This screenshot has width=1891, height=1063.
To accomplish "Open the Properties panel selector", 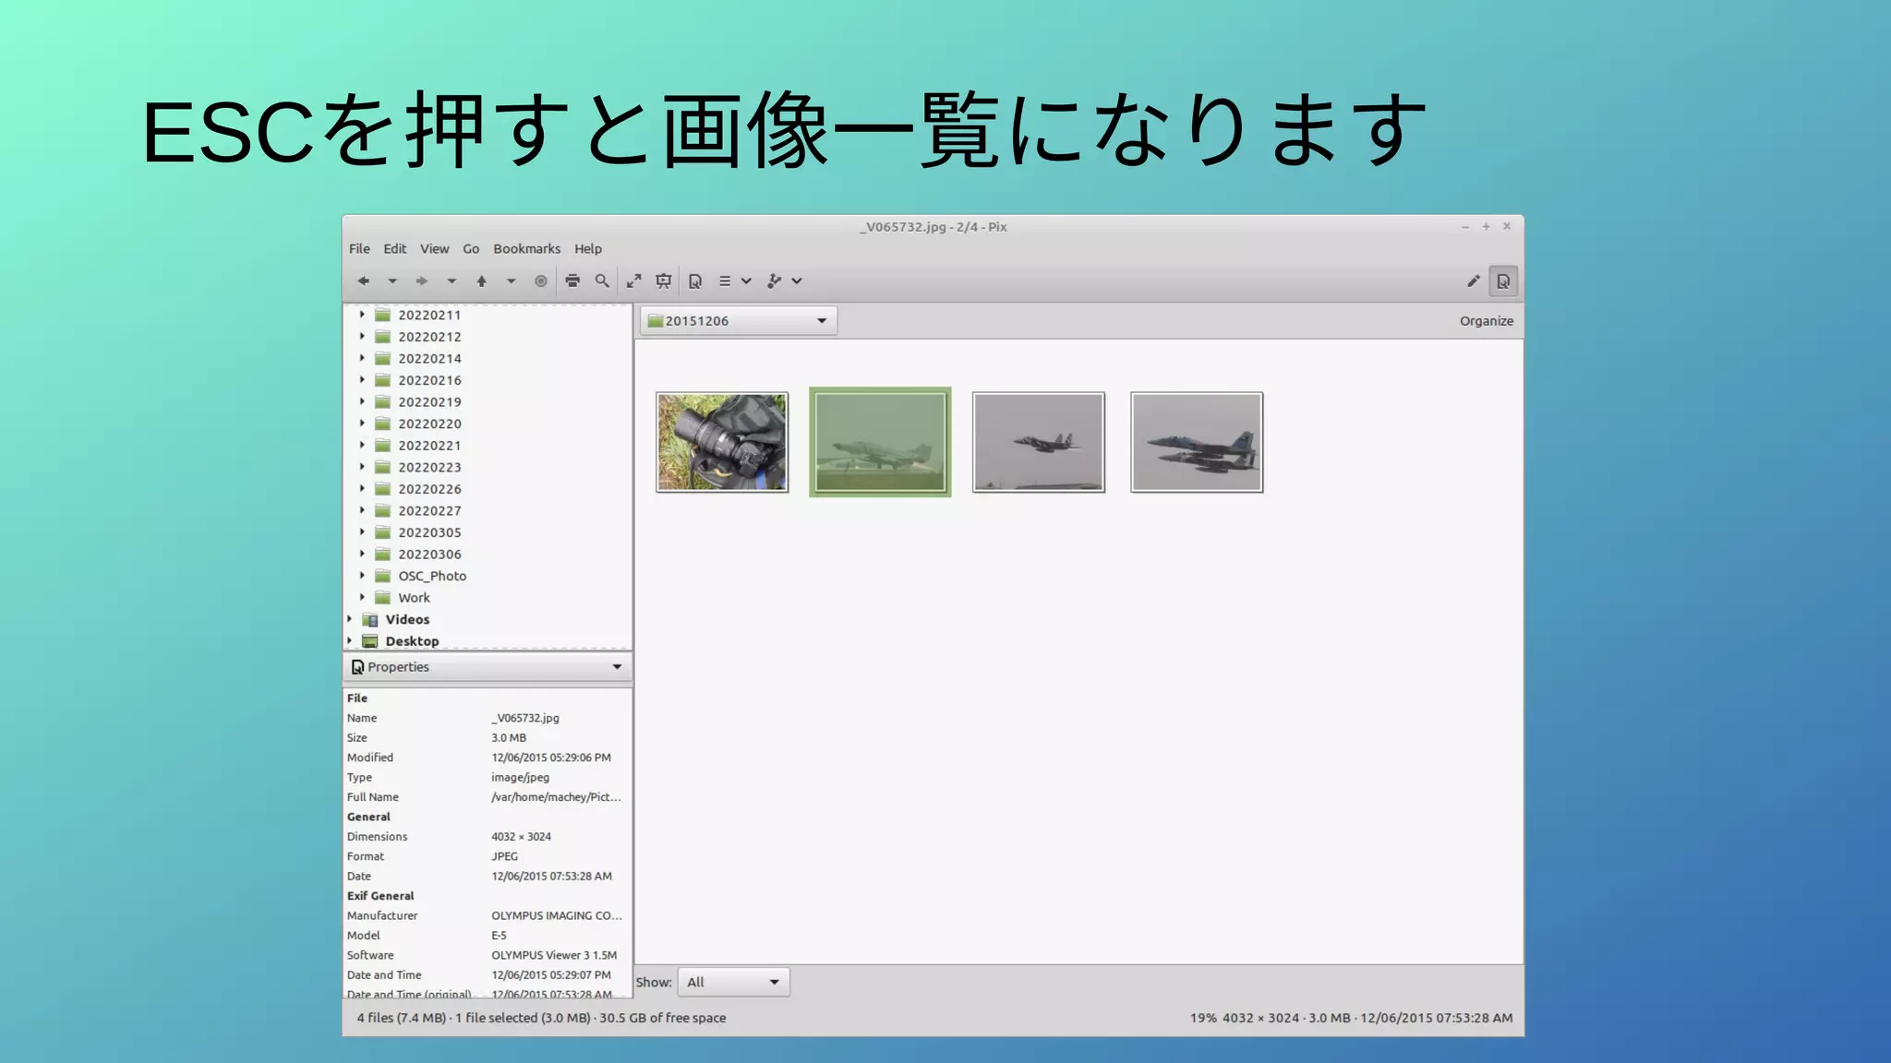I will 487,667.
